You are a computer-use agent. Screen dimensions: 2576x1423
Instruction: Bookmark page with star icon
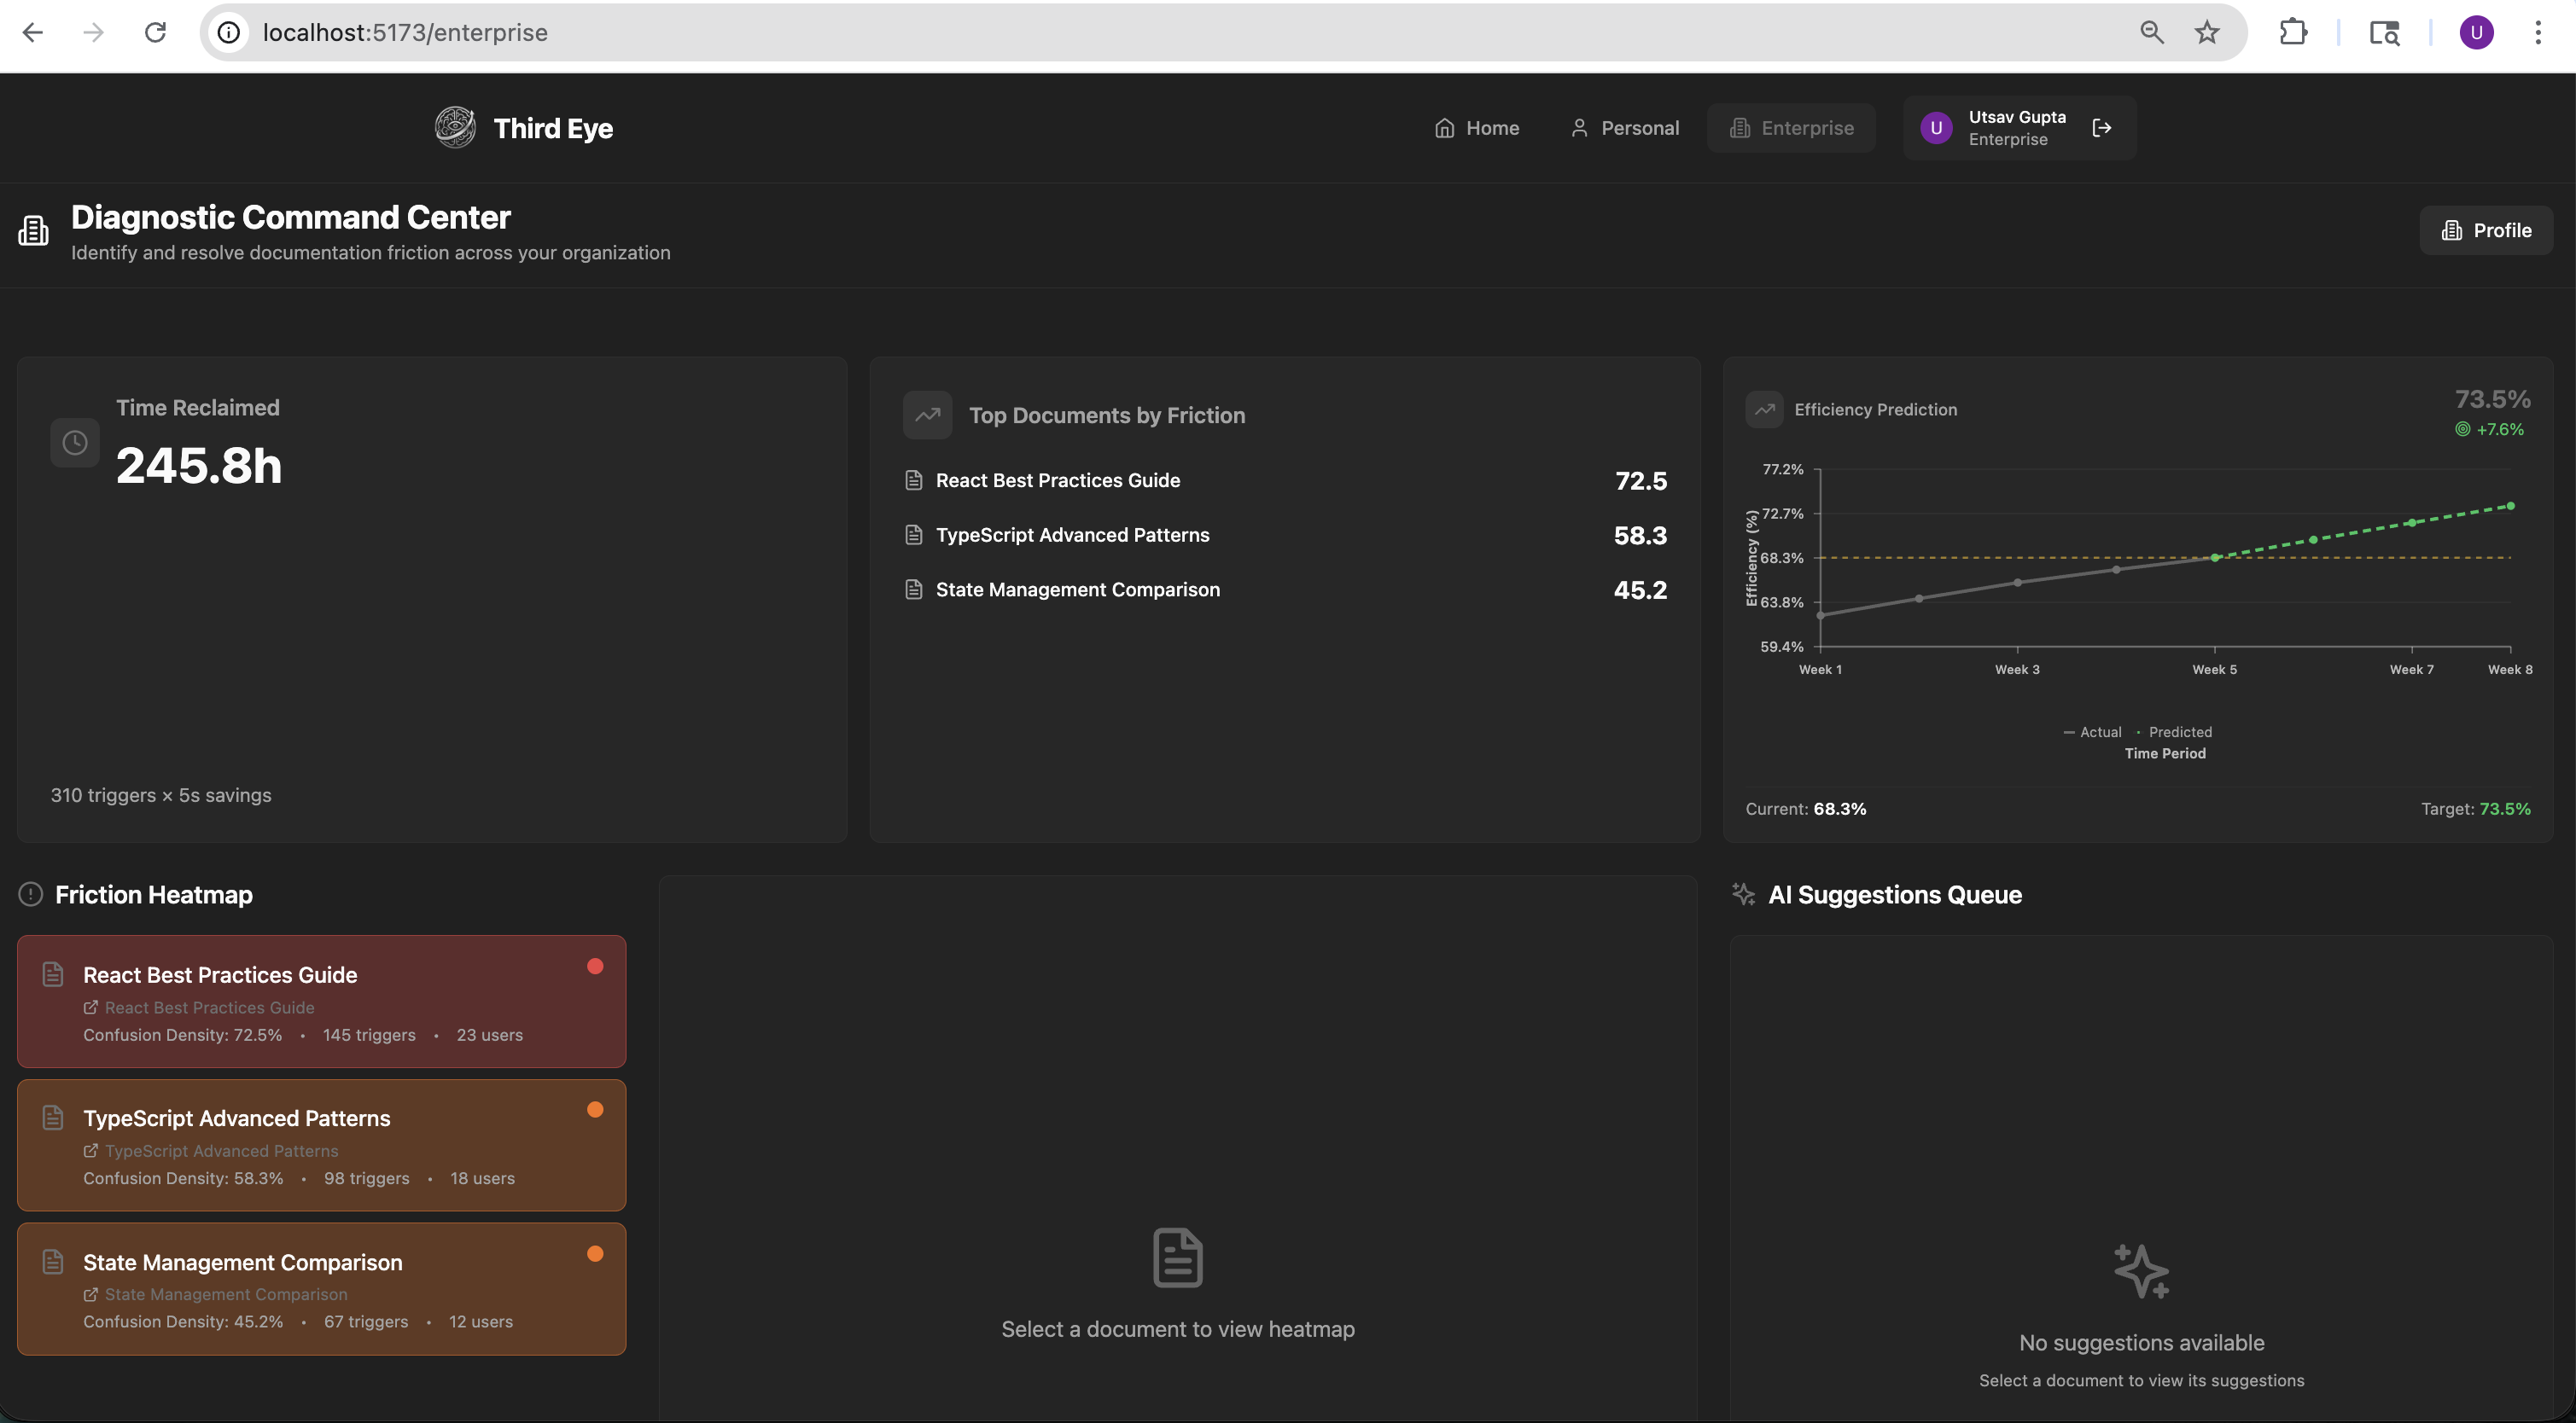click(2206, 33)
